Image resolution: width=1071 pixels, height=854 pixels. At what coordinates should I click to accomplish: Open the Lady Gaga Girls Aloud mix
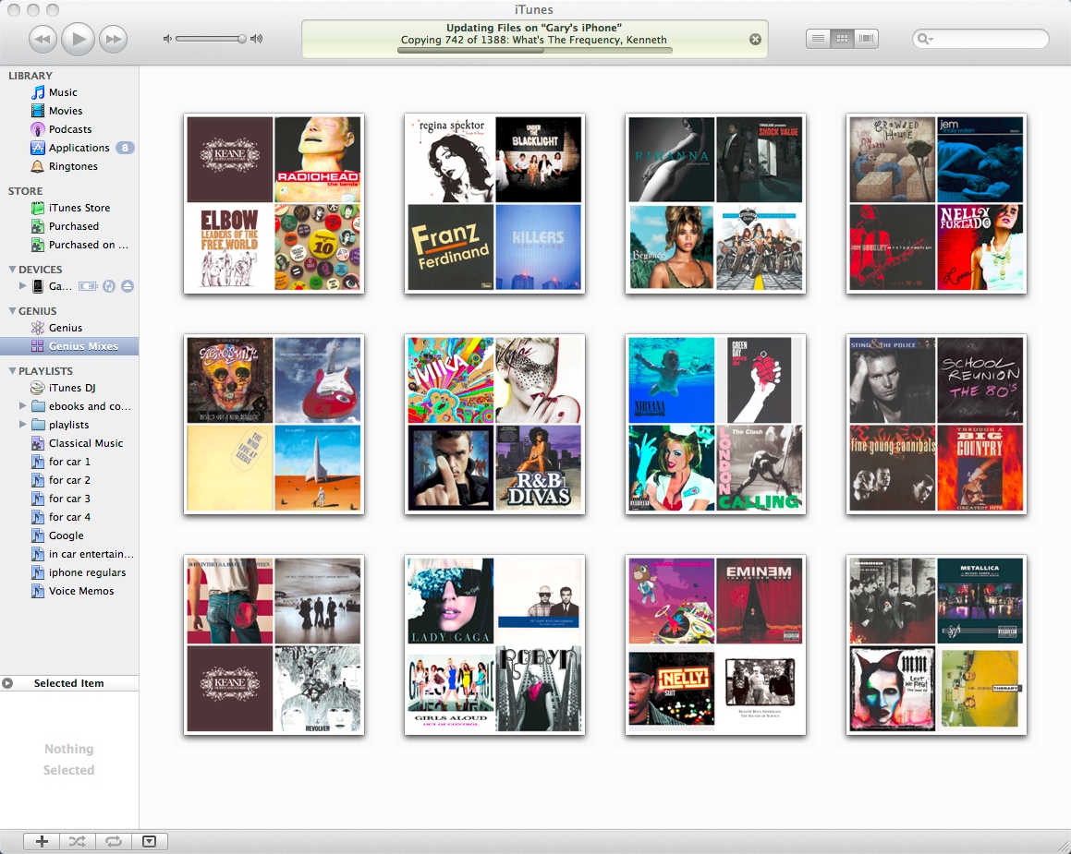494,644
